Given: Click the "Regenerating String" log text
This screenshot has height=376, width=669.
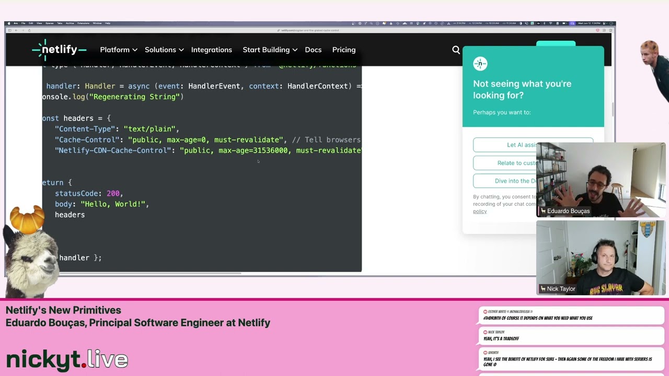Looking at the screenshot, I should coord(134,97).
